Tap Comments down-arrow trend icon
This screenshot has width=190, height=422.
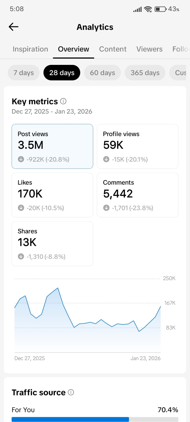[106, 208]
